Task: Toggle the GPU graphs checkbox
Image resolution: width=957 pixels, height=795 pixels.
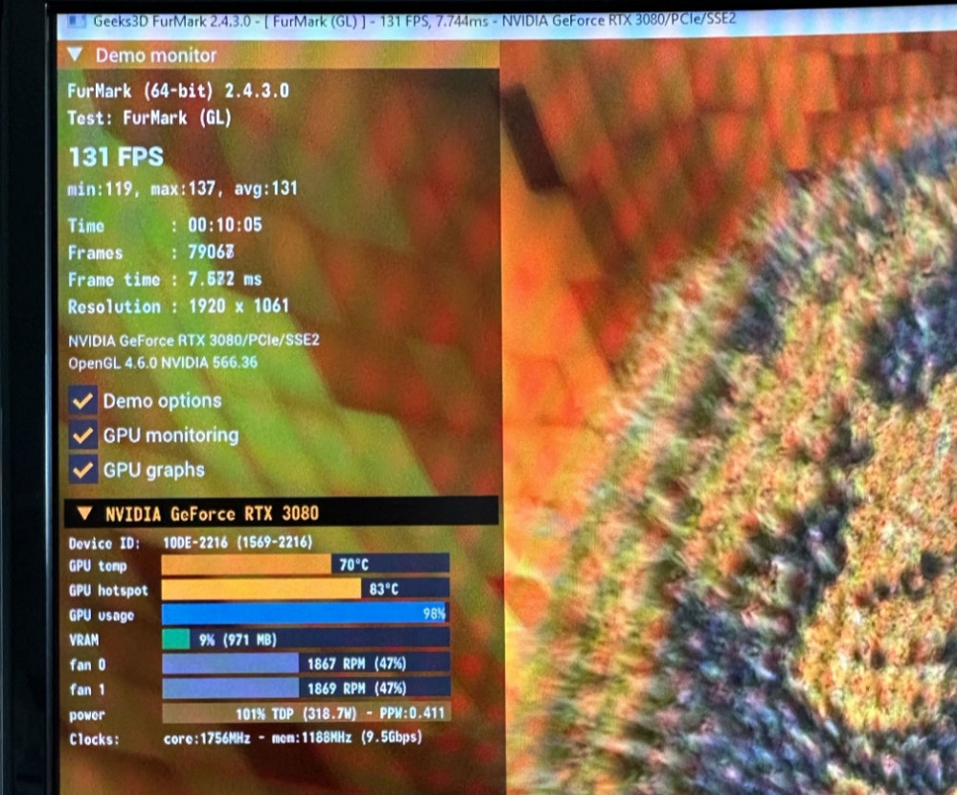Action: 83,469
